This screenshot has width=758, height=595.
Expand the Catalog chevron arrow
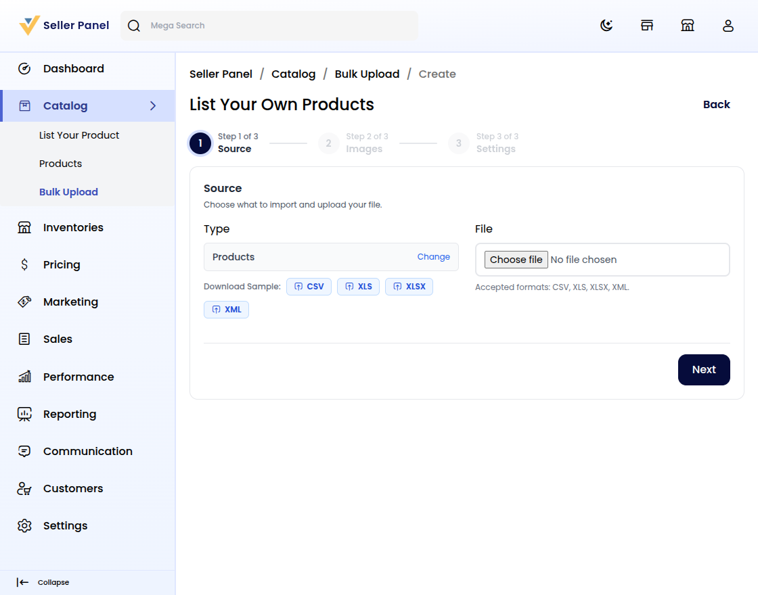point(153,105)
